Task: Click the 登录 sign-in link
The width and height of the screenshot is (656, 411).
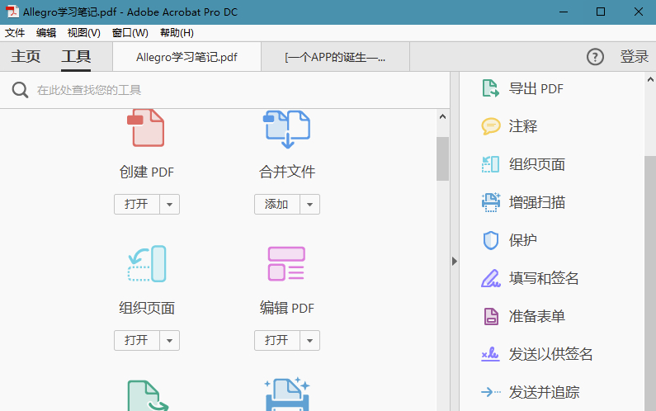Action: 635,56
